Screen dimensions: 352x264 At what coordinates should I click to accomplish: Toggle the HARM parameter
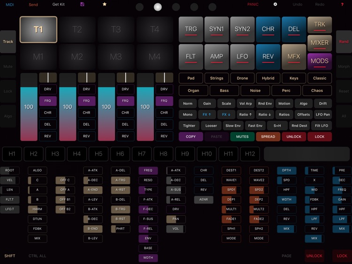tap(37, 209)
